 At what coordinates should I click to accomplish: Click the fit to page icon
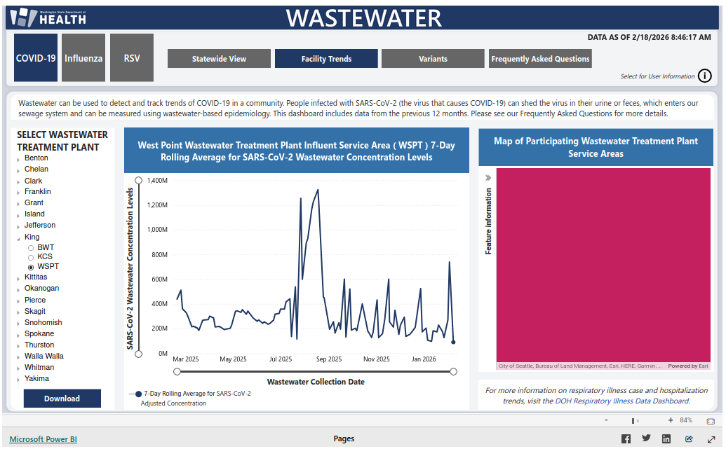[x=711, y=421]
